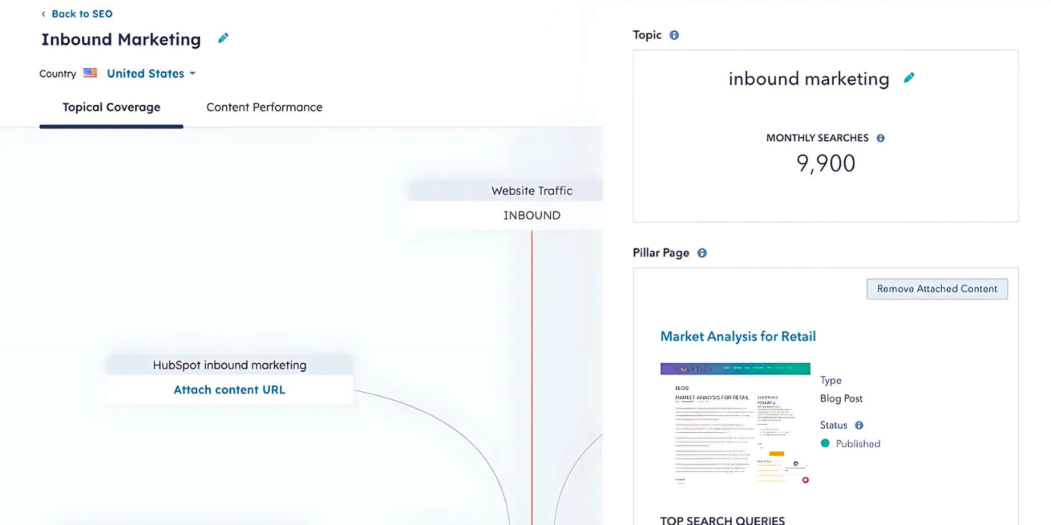The width and height of the screenshot is (1051, 525).
Task: Click the Status info icon
Action: pos(859,425)
